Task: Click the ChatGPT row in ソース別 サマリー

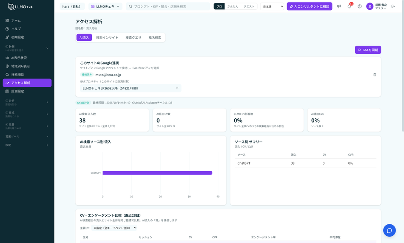Action: 306,163
